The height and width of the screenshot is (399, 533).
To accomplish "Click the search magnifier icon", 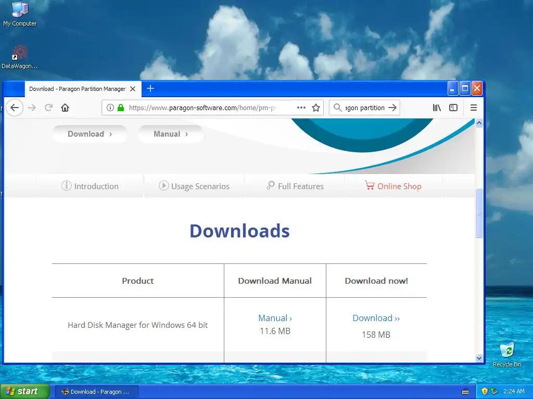I will (x=337, y=108).
